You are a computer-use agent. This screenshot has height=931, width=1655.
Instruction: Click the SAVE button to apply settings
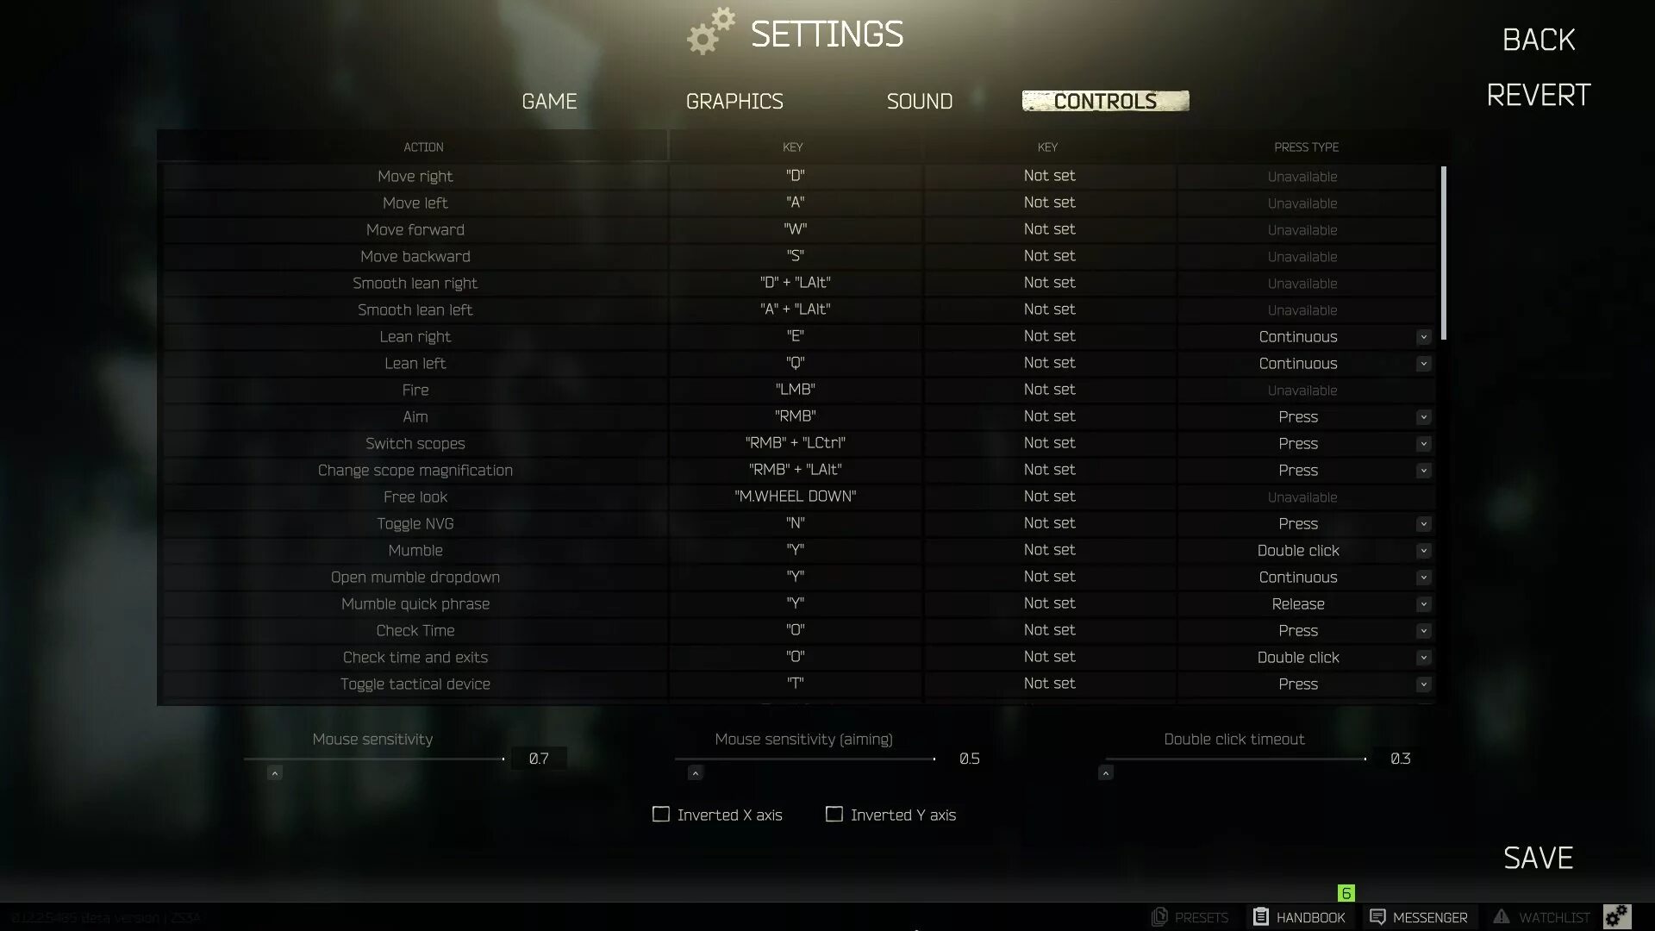(1538, 859)
